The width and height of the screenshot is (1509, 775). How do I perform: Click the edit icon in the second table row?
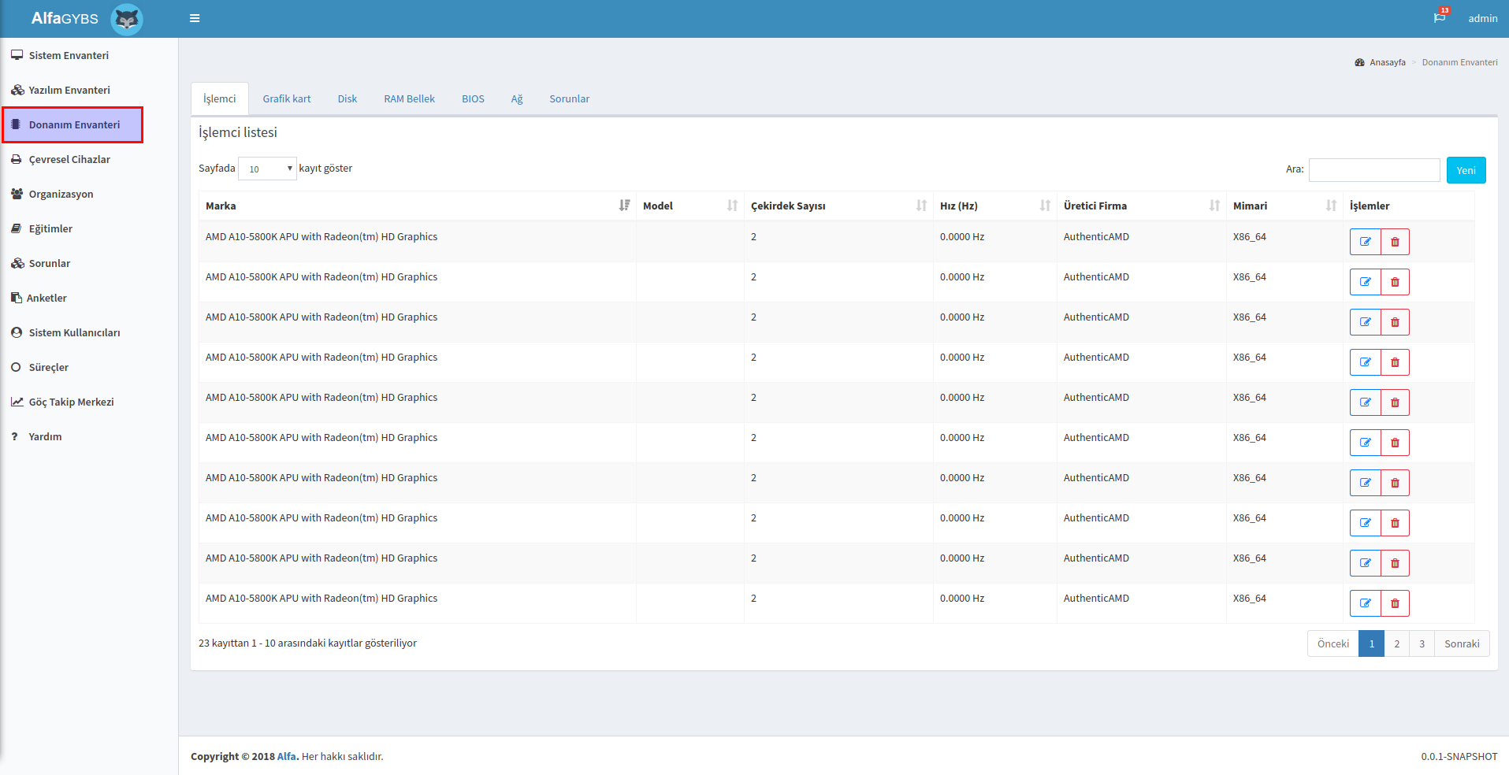(x=1366, y=282)
